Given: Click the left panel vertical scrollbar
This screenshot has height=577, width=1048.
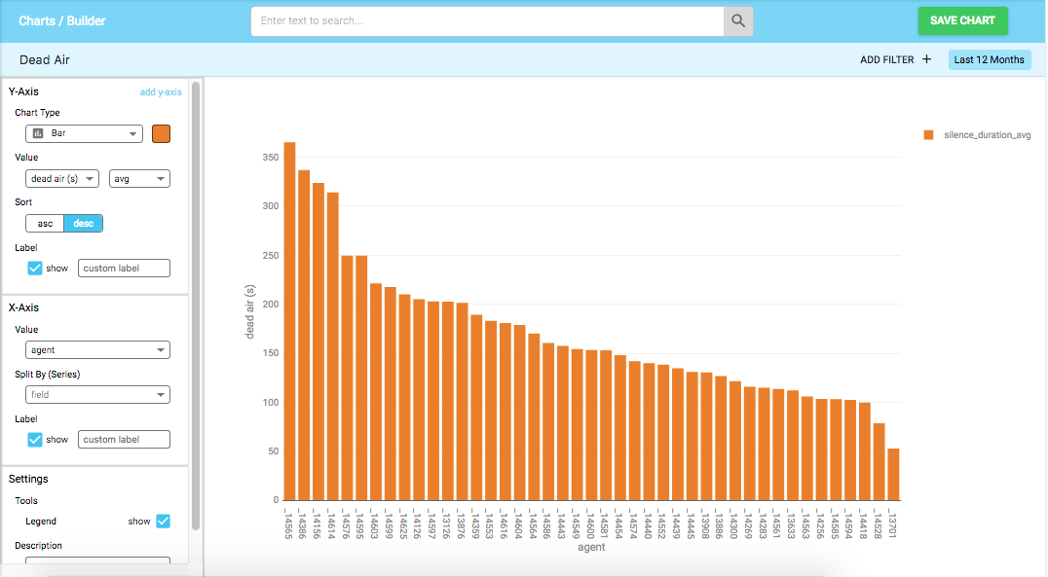Looking at the screenshot, I should [x=196, y=306].
